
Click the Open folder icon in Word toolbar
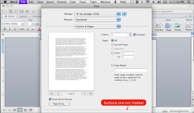click(16, 11)
